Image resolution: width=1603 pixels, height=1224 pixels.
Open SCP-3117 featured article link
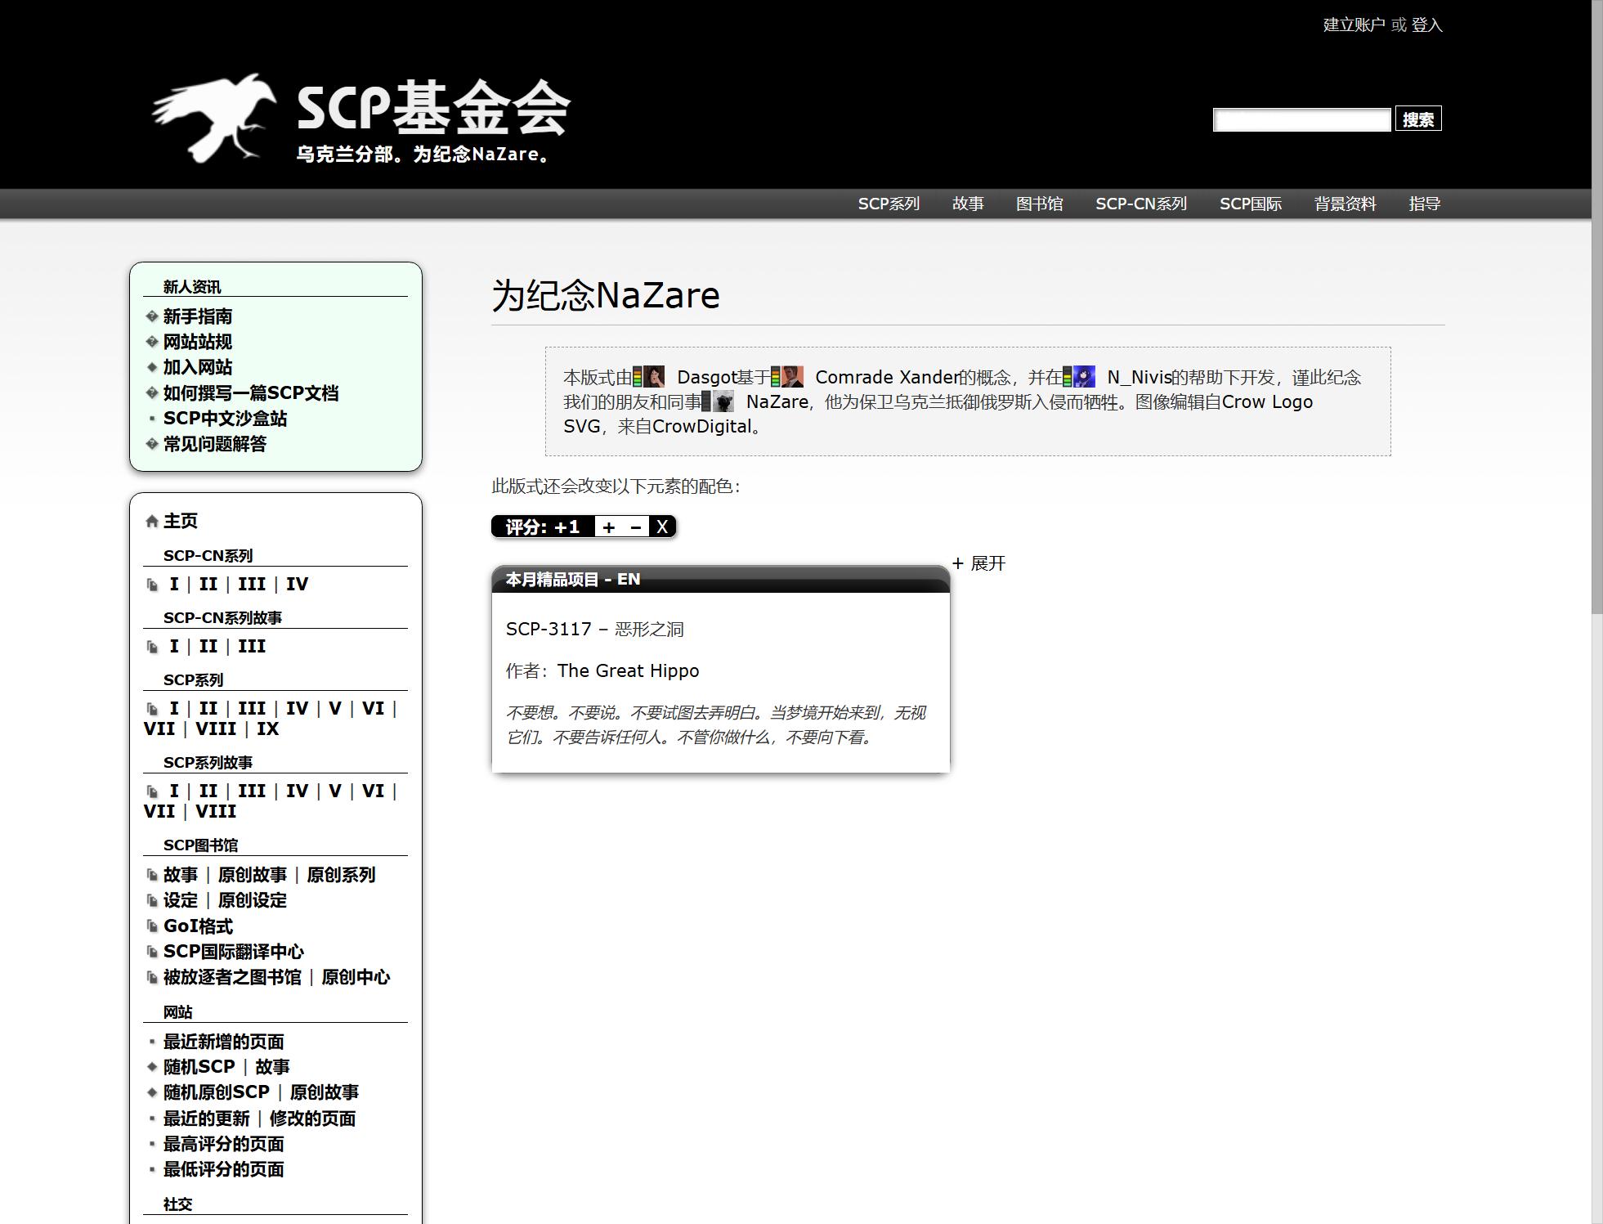pyautogui.click(x=548, y=629)
